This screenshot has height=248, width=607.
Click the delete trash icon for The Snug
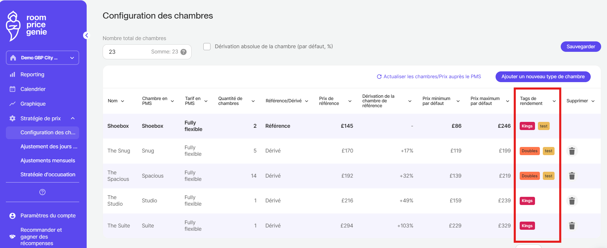pyautogui.click(x=571, y=151)
